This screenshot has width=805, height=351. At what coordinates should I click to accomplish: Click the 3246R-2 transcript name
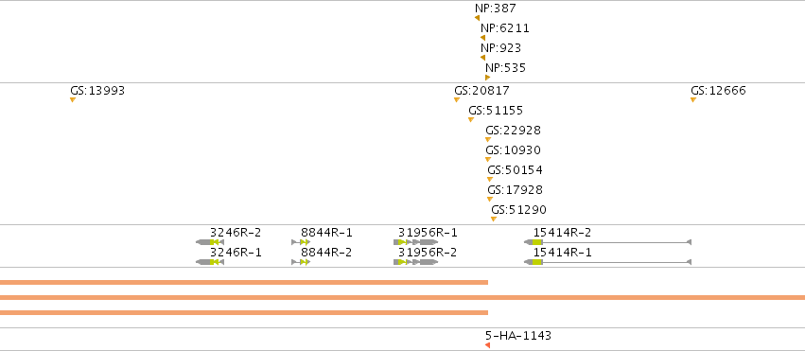[x=236, y=233]
